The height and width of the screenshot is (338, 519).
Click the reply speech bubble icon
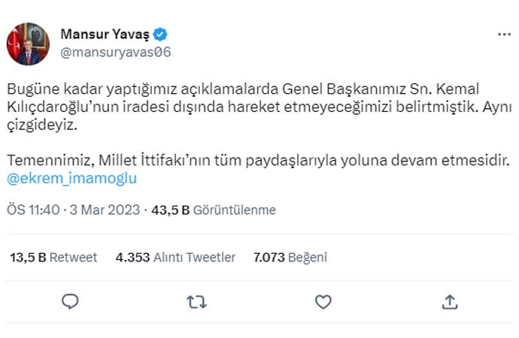tap(70, 301)
